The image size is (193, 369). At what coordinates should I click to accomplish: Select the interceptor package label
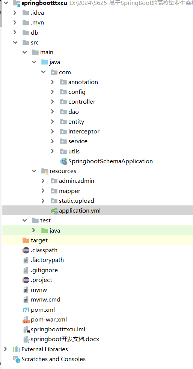point(84,132)
